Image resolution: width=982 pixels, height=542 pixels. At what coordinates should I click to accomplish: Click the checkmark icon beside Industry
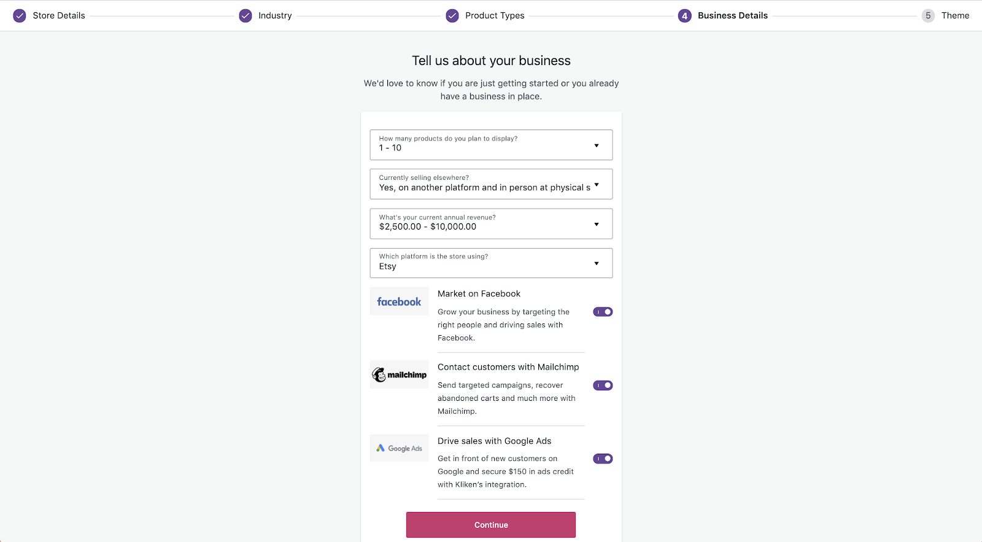pos(245,15)
